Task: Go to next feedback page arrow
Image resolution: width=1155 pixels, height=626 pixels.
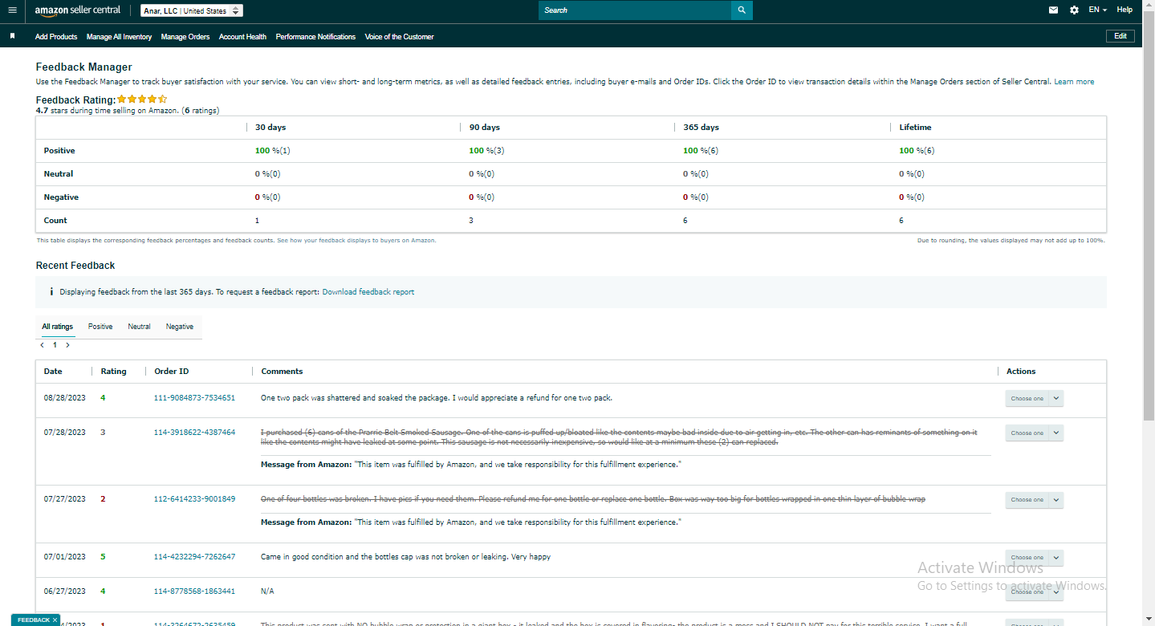Action: 67,345
